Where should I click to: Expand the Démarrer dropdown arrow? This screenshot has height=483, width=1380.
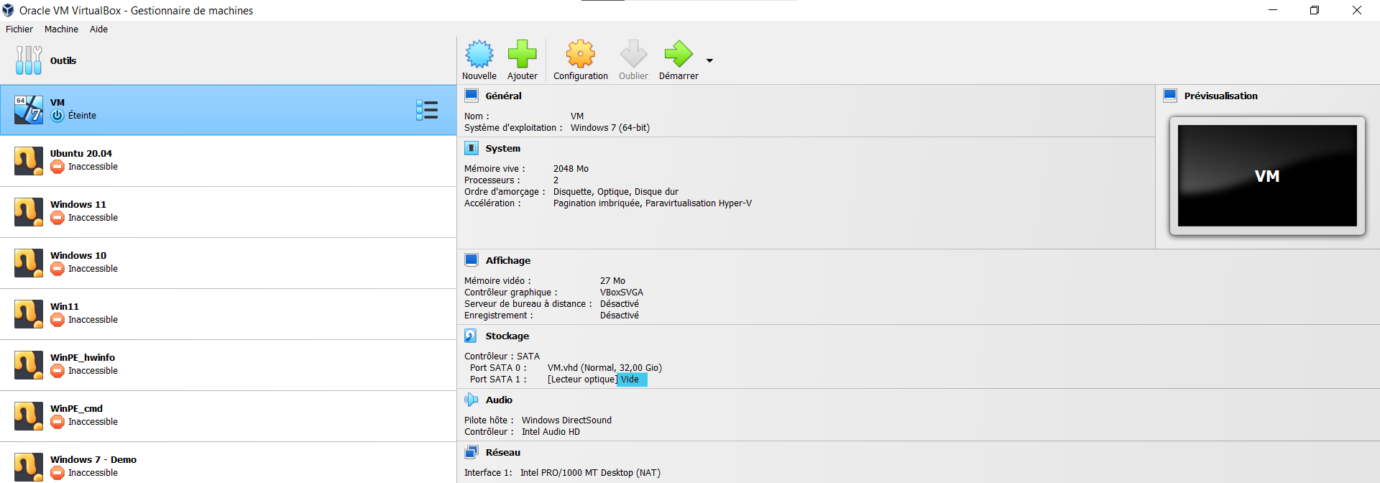point(709,61)
